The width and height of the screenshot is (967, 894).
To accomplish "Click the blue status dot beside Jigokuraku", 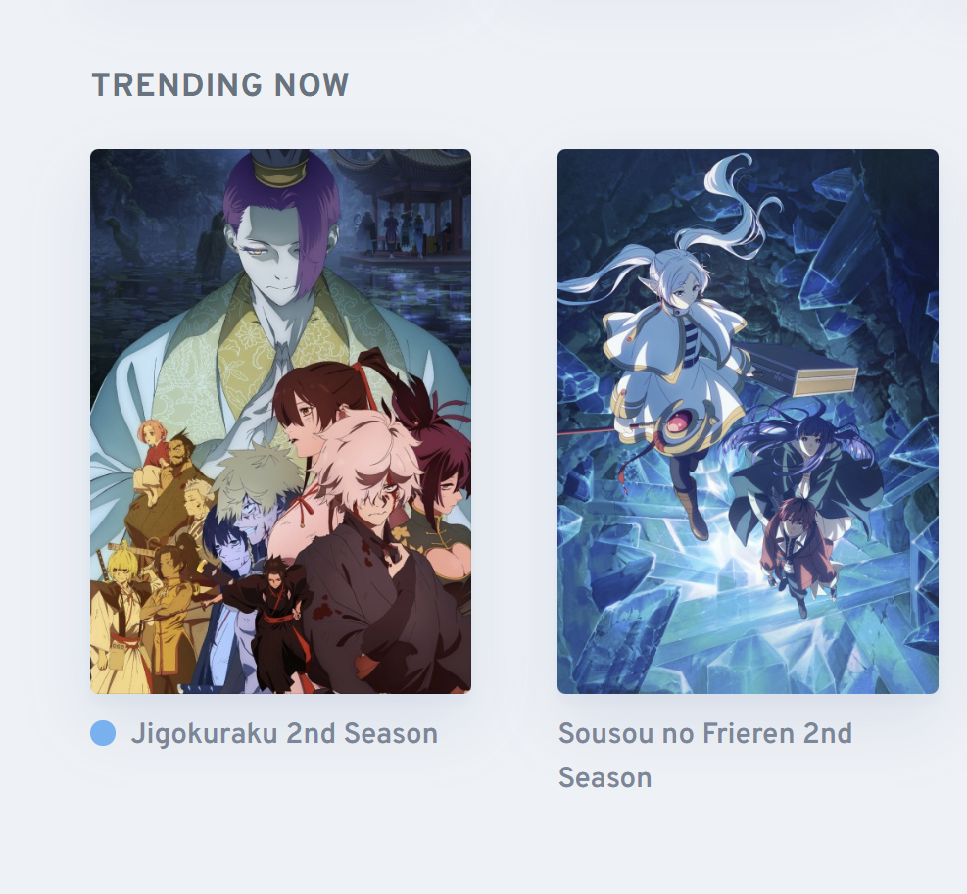I will 103,733.
